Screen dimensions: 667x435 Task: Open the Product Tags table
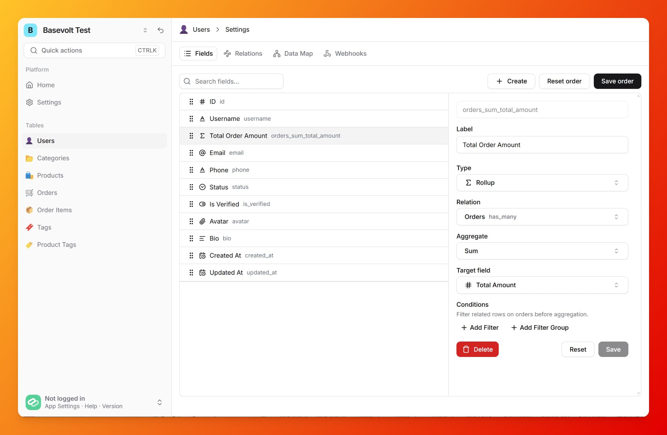tap(57, 244)
